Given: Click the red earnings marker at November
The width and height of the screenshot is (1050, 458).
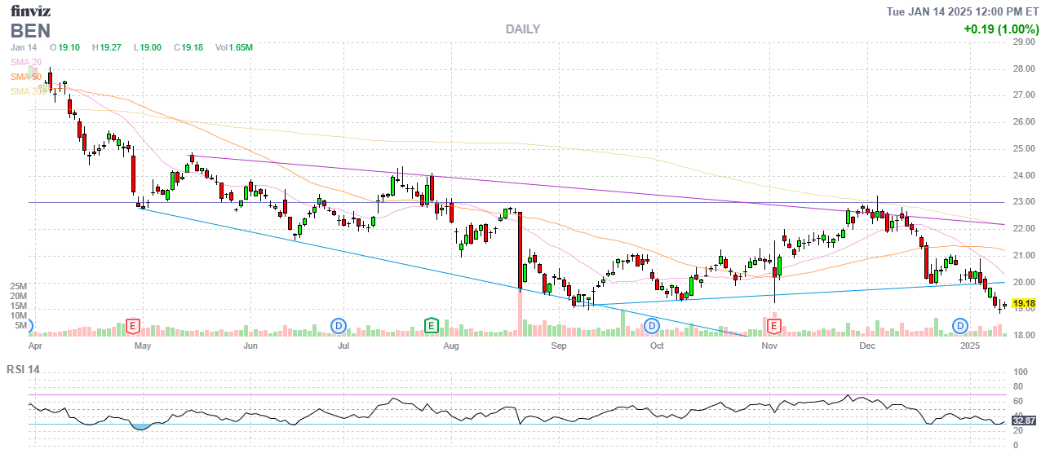Looking at the screenshot, I should point(772,326).
